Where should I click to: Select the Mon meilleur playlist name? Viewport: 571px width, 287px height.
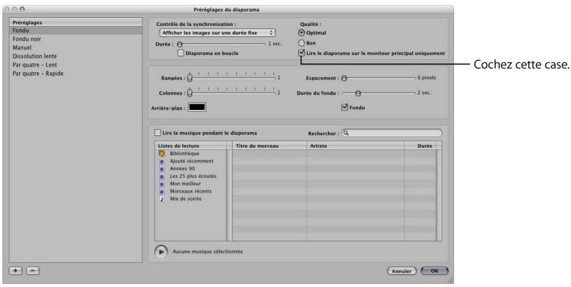coord(186,184)
